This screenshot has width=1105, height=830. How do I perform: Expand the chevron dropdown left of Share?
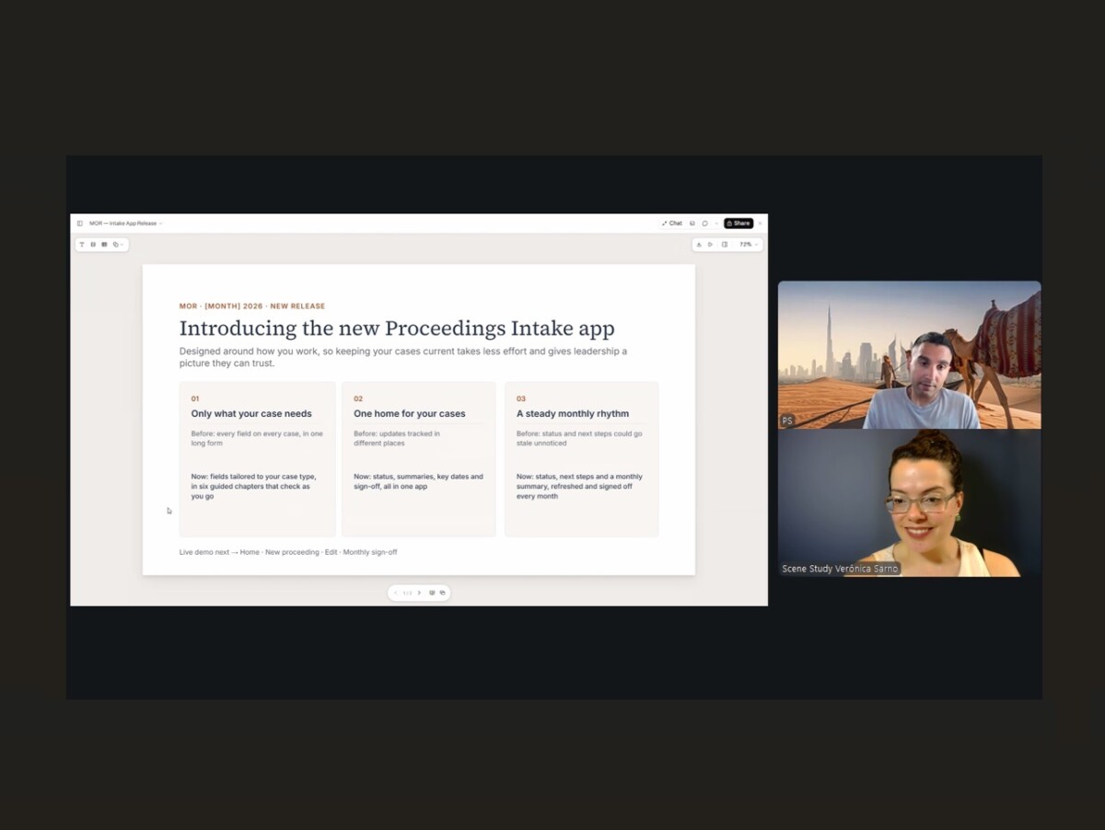(716, 224)
